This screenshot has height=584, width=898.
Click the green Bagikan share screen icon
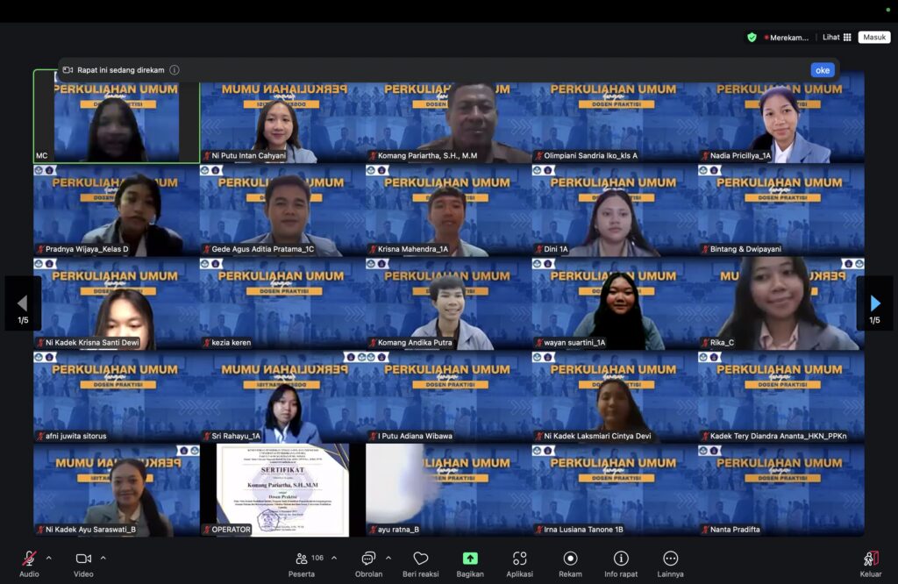470,559
